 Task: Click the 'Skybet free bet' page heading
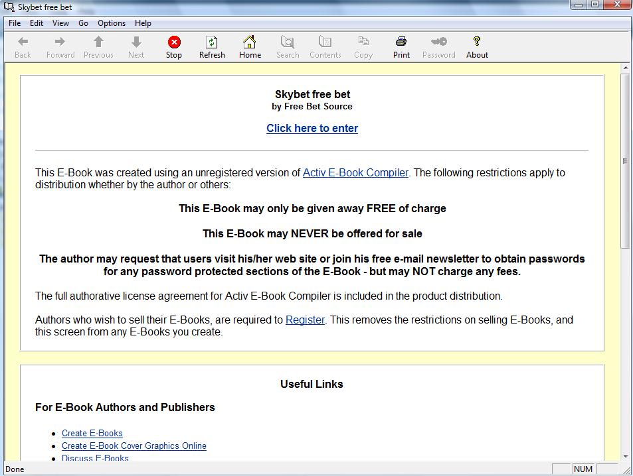312,94
